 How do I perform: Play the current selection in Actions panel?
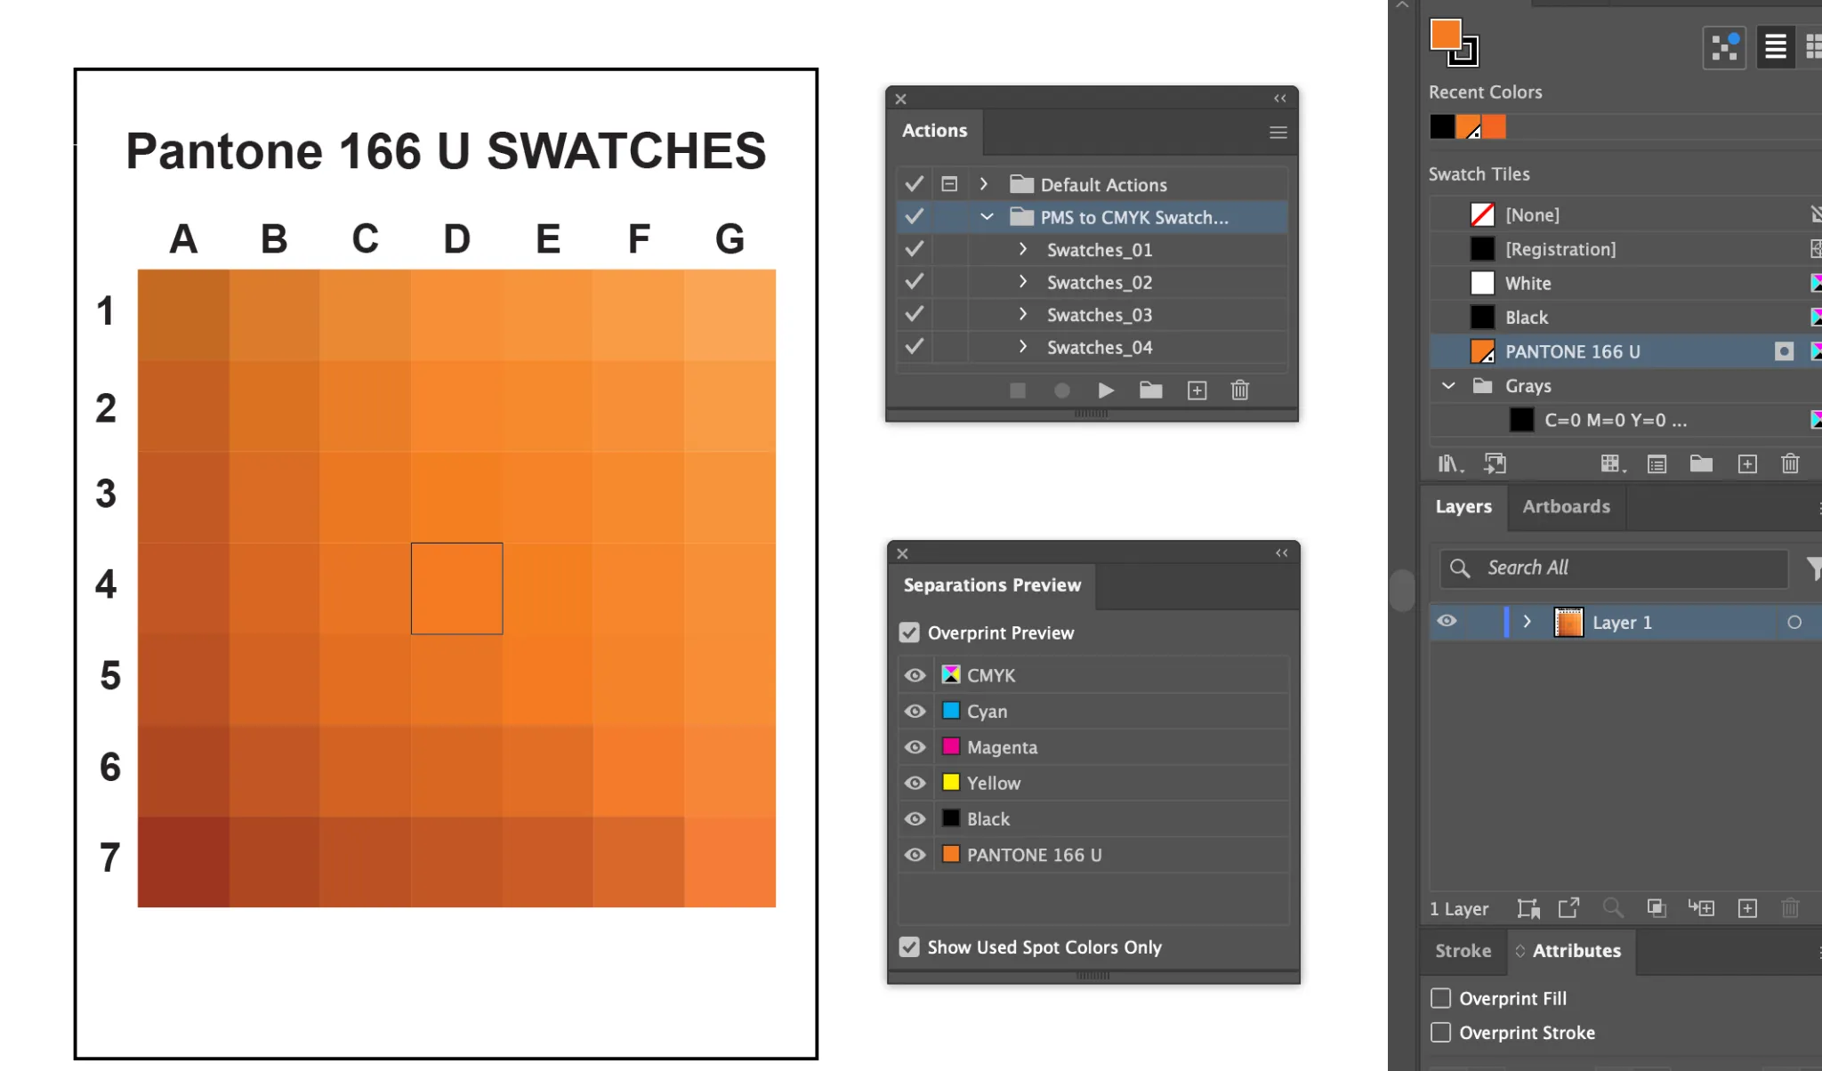(1106, 391)
